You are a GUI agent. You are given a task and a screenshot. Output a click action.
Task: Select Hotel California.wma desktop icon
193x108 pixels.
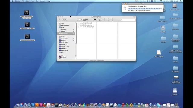(x=27, y=37)
